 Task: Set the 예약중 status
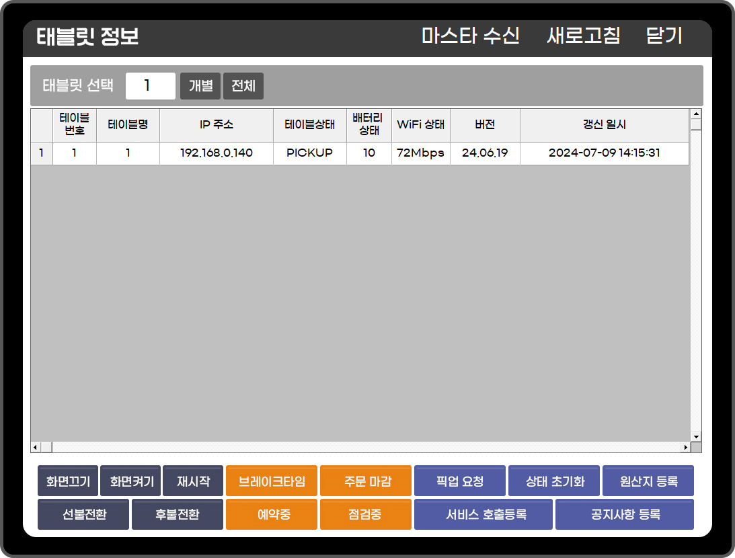272,514
